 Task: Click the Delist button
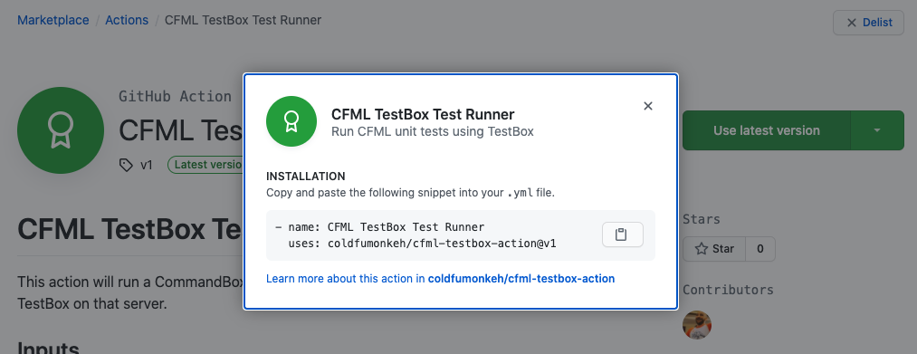click(868, 23)
